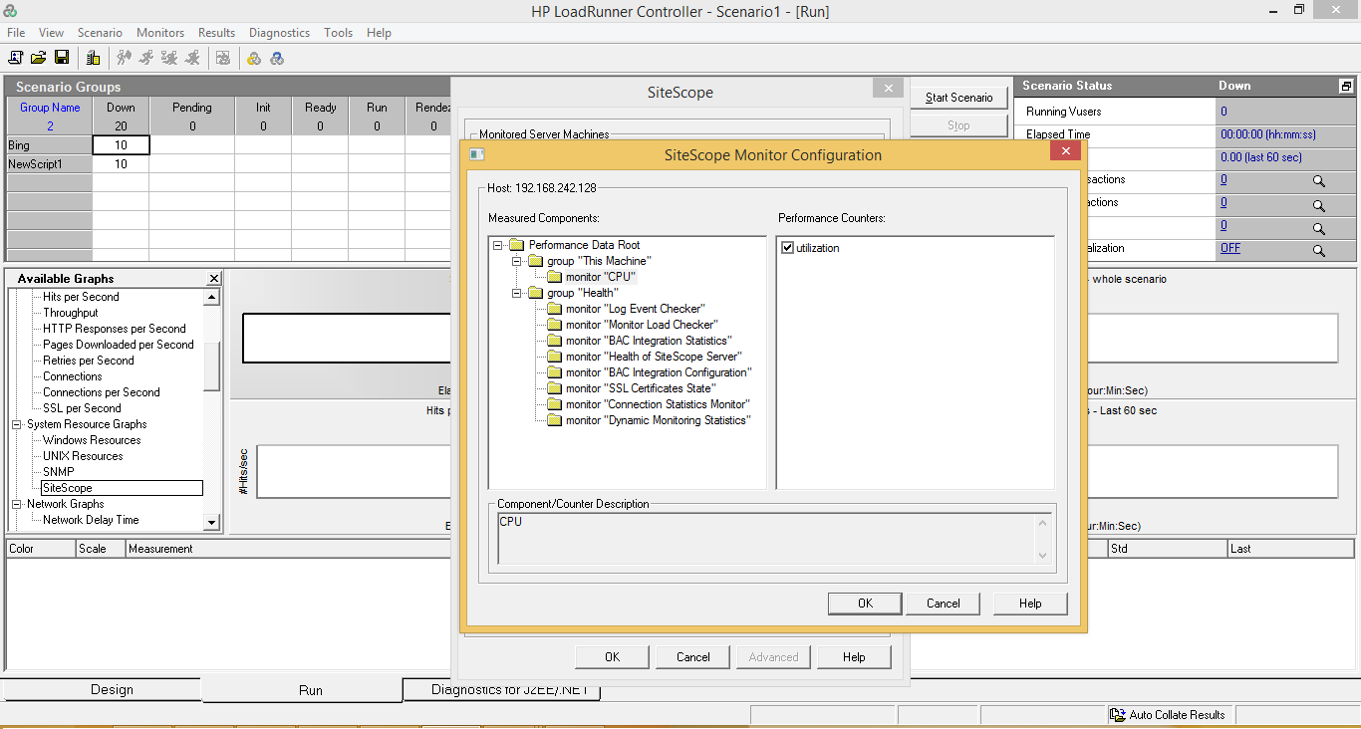This screenshot has width=1361, height=729.
Task: Click the OFF link in Scenario Status
Action: (x=1230, y=248)
